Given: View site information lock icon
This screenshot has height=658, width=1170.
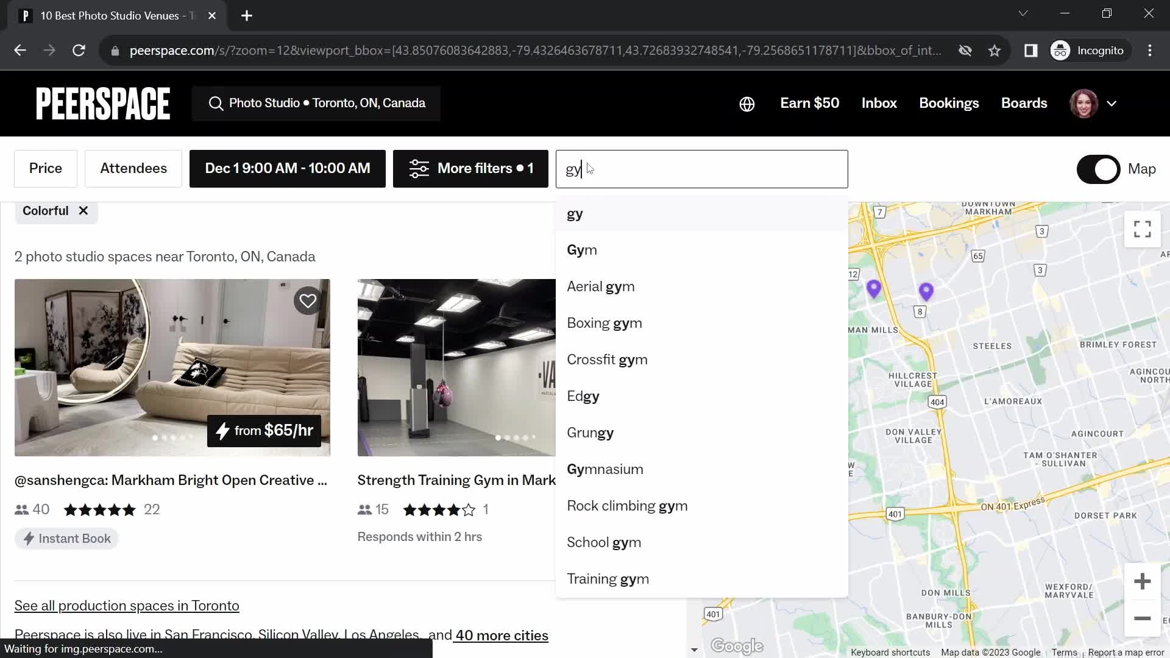Looking at the screenshot, I should (115, 51).
